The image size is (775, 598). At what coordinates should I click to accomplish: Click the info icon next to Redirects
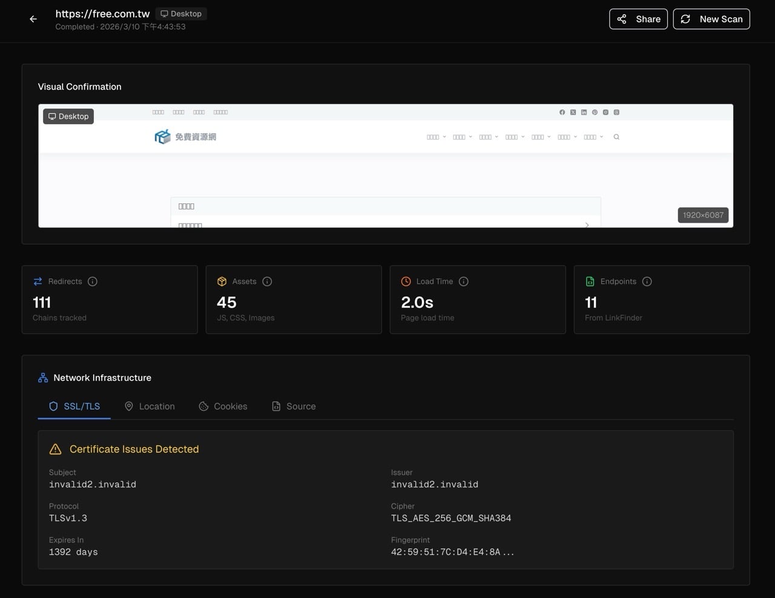pos(93,281)
